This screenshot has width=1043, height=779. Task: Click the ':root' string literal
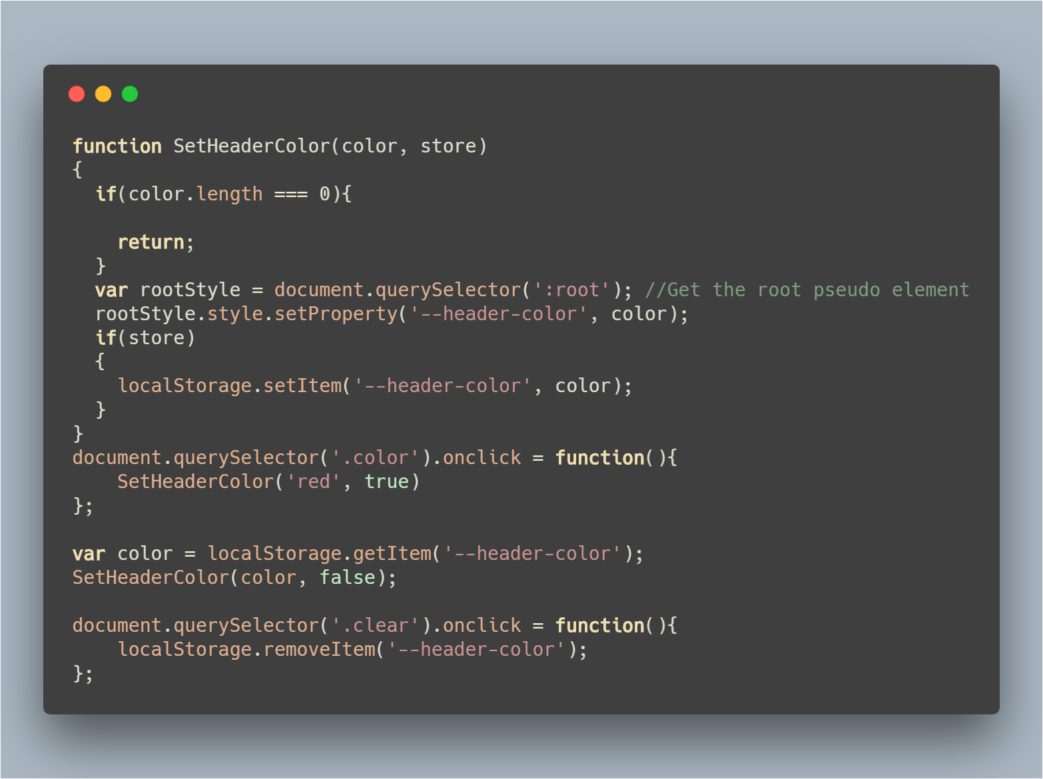click(571, 290)
